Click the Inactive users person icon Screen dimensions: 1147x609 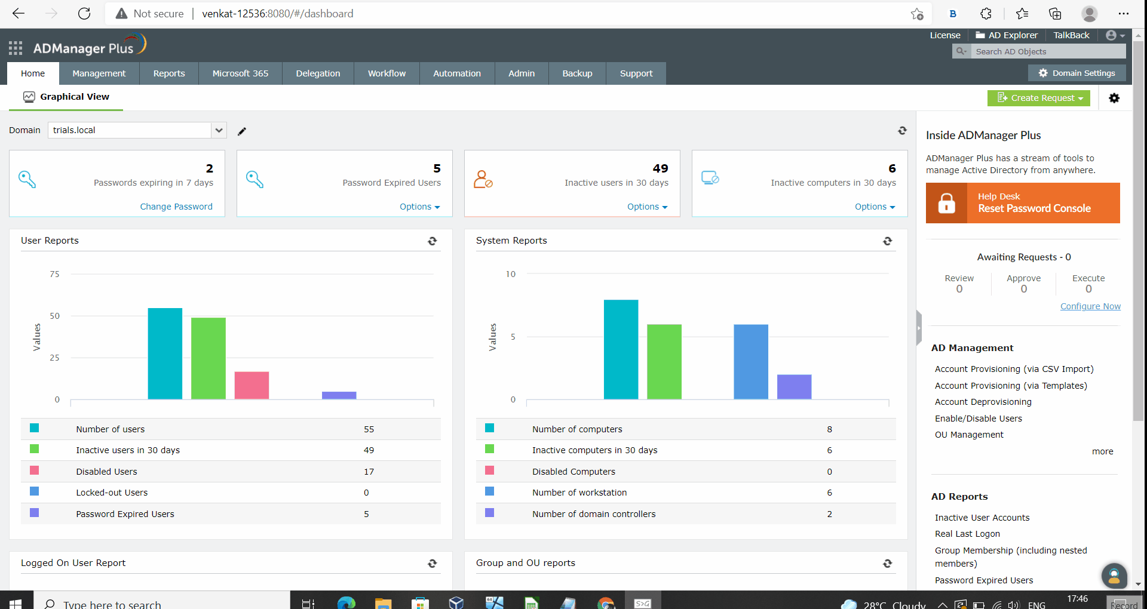pos(483,179)
